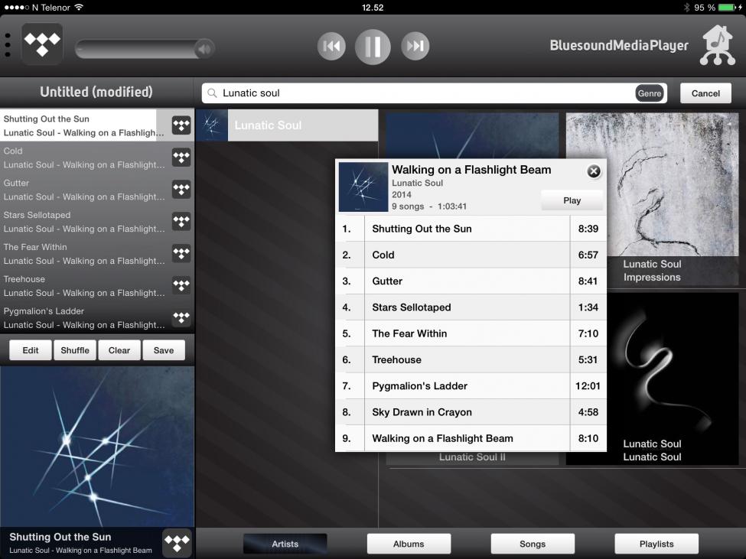Close the album details popup
This screenshot has width=746, height=559.
[x=594, y=171]
